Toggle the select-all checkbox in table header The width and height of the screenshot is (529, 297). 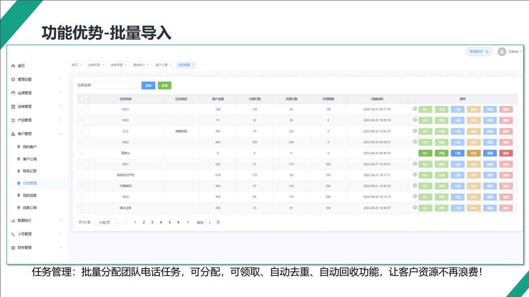point(82,99)
